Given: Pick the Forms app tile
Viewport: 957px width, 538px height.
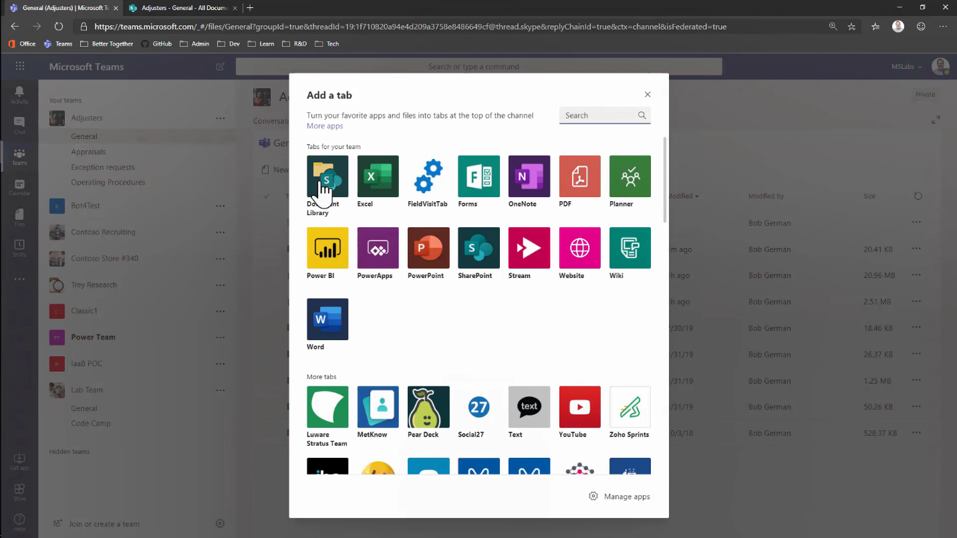Looking at the screenshot, I should click(479, 176).
